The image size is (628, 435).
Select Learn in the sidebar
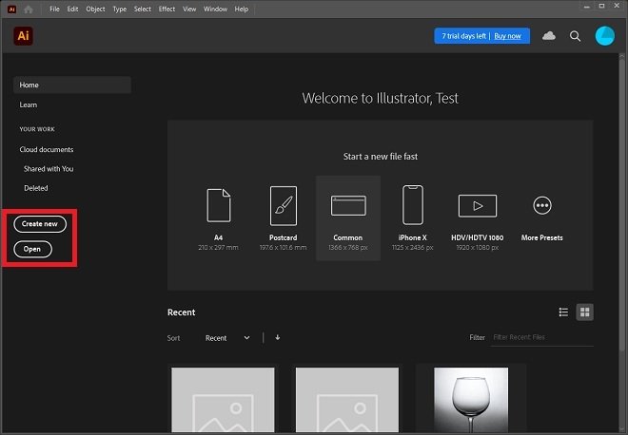click(29, 104)
